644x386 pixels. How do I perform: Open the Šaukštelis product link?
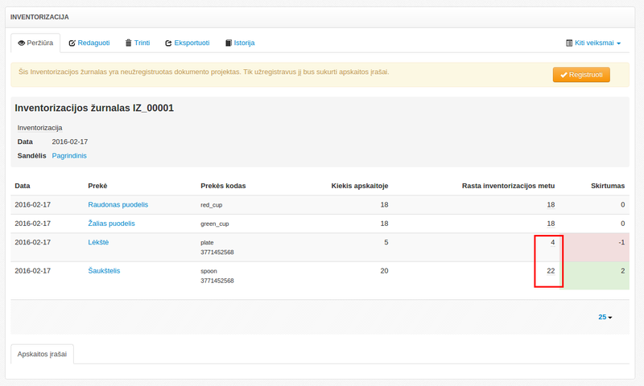tap(103, 271)
